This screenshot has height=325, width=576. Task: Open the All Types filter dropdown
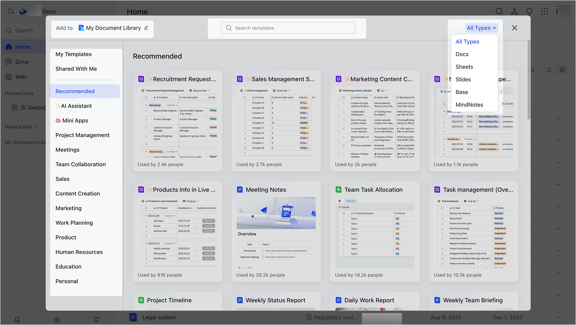coord(481,28)
